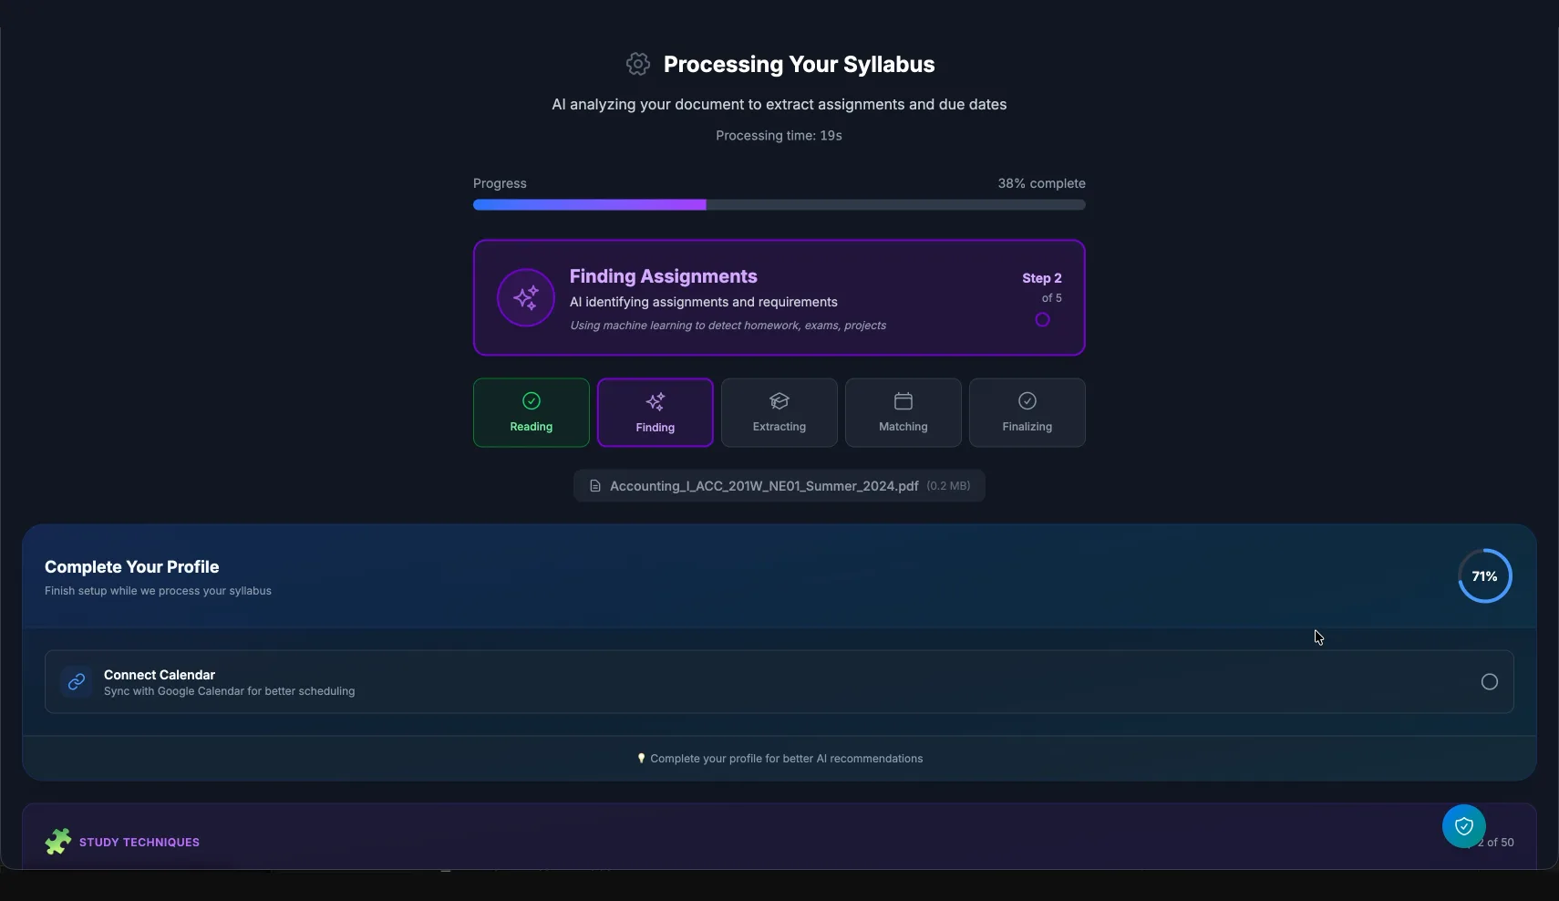Viewport: 1559px width, 901px height.
Task: Toggle the Connect Calendar completion circle
Action: [x=1490, y=682]
